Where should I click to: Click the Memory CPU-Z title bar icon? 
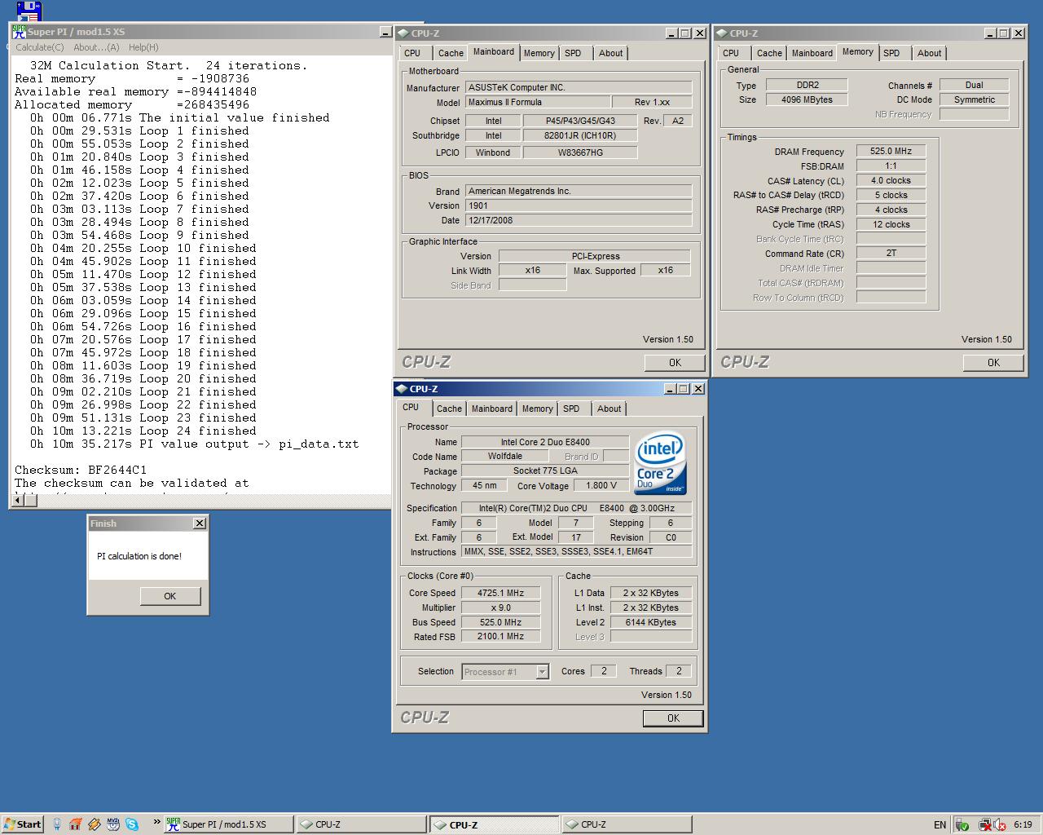[722, 33]
